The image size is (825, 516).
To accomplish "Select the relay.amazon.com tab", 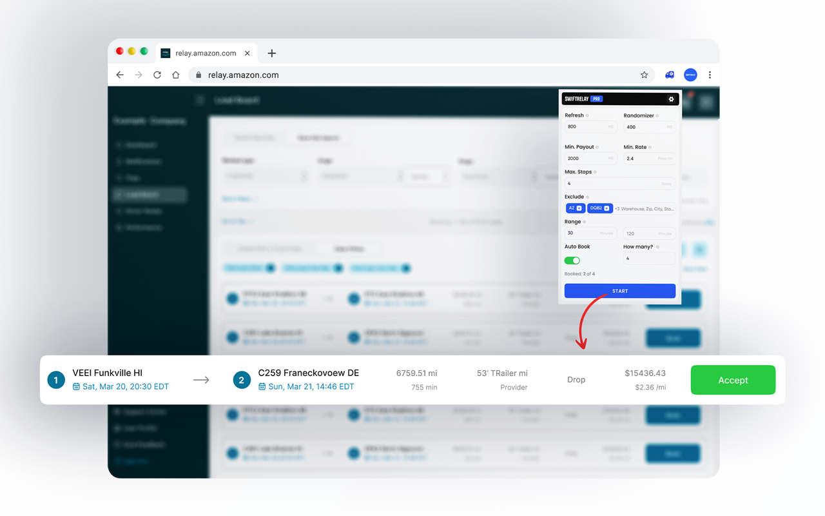I will 206,54.
